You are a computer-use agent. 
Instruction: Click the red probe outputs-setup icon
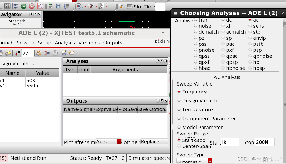(x=47, y=53)
